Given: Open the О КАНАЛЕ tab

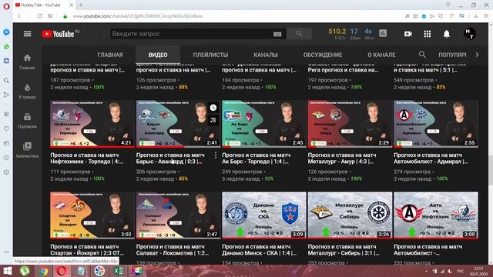Looking at the screenshot, I should click(x=381, y=55).
